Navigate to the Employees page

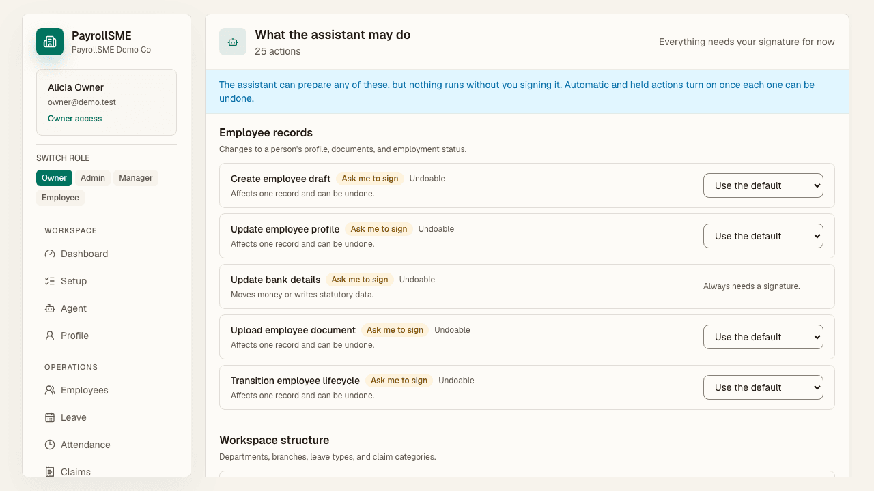[x=107, y=390]
